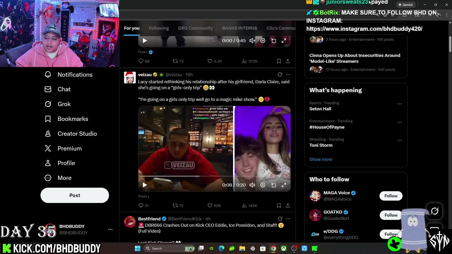Switch to the DRG Community tab
This screenshot has height=254, width=452.
click(195, 28)
